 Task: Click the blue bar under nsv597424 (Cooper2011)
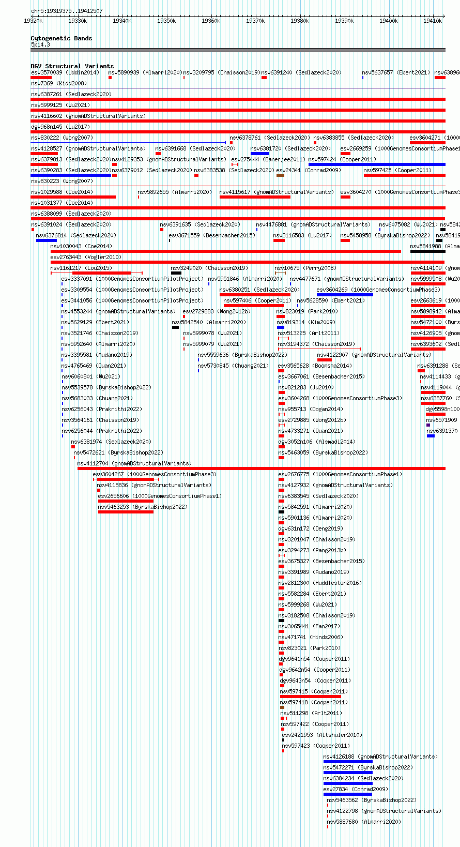coord(377,164)
